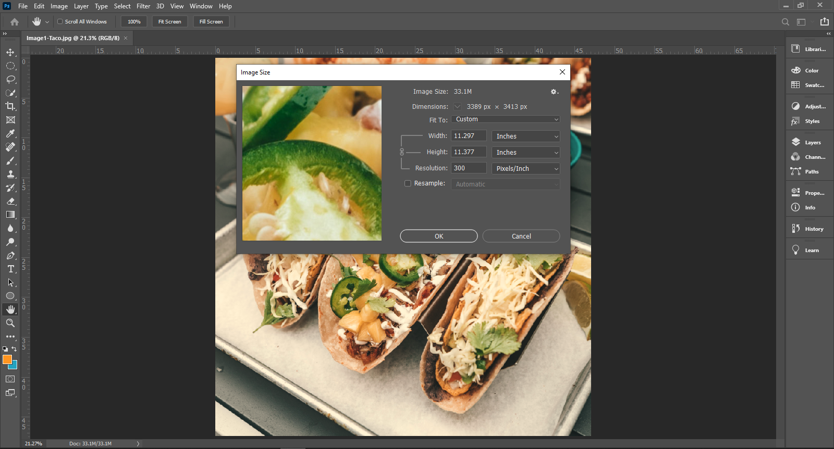Select the History Brush tool
The width and height of the screenshot is (834, 449).
coord(10,188)
